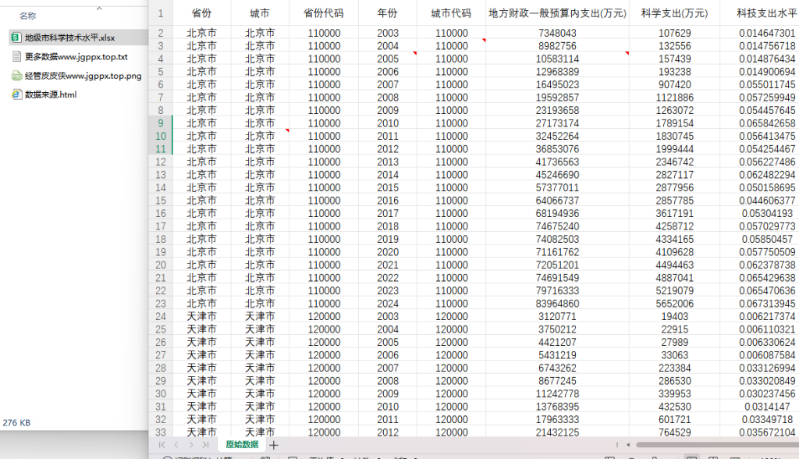
Task: Click the file name 地级市科学技术水平.xlsx
Action: [69, 37]
